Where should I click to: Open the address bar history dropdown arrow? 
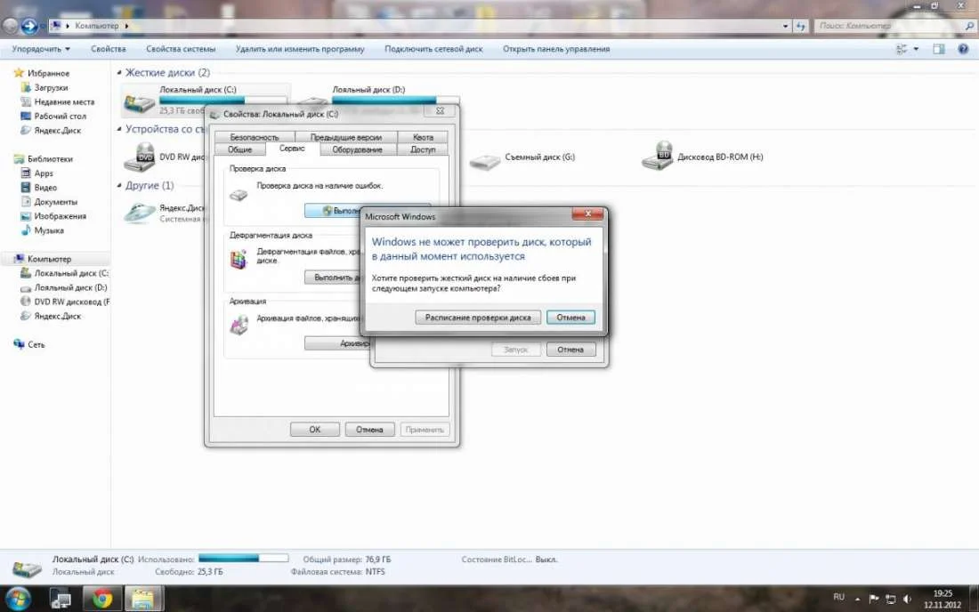pos(786,26)
